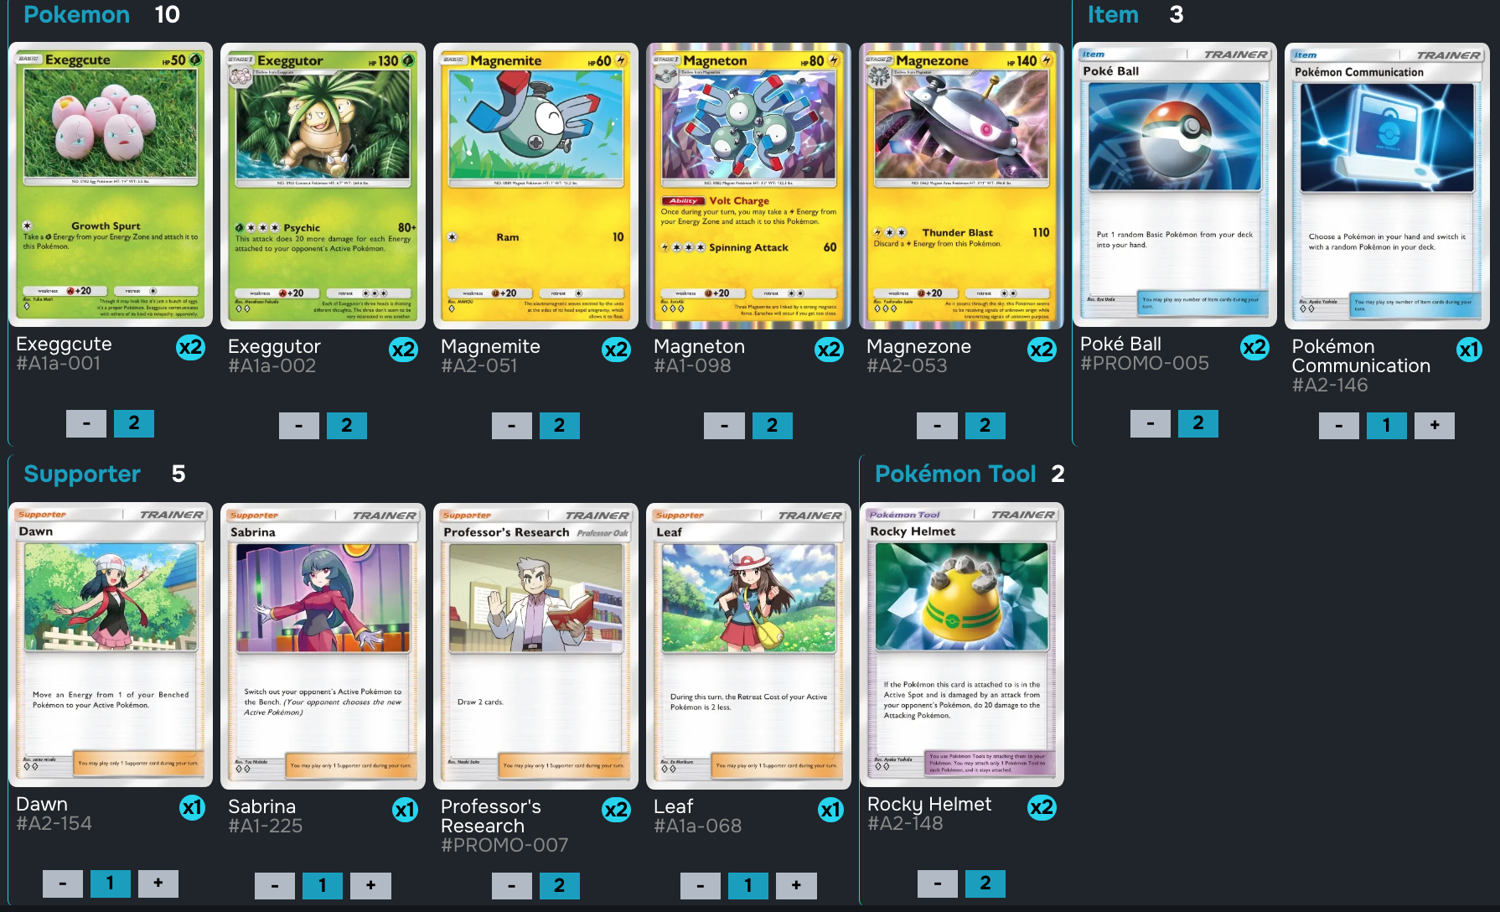Click the x2 badge beside Poké Ball
This screenshot has height=912, width=1500.
tap(1254, 347)
